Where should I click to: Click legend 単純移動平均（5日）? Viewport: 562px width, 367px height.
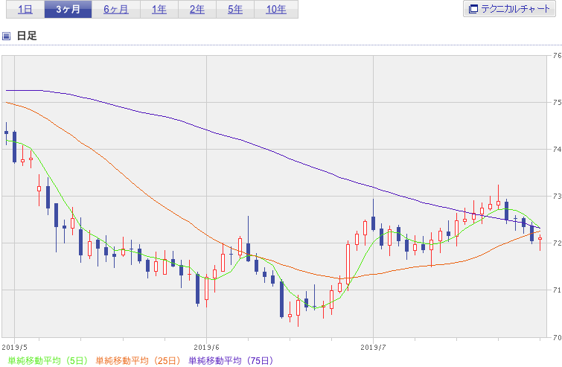point(48,360)
